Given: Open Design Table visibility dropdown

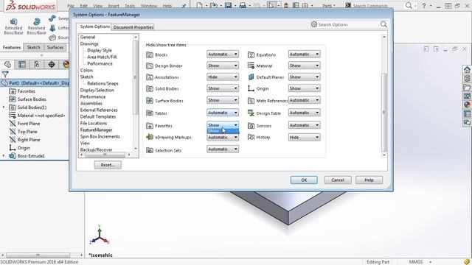Looking at the screenshot, I should (x=304, y=113).
